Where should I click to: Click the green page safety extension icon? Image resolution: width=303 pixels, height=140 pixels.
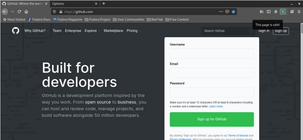283,12
